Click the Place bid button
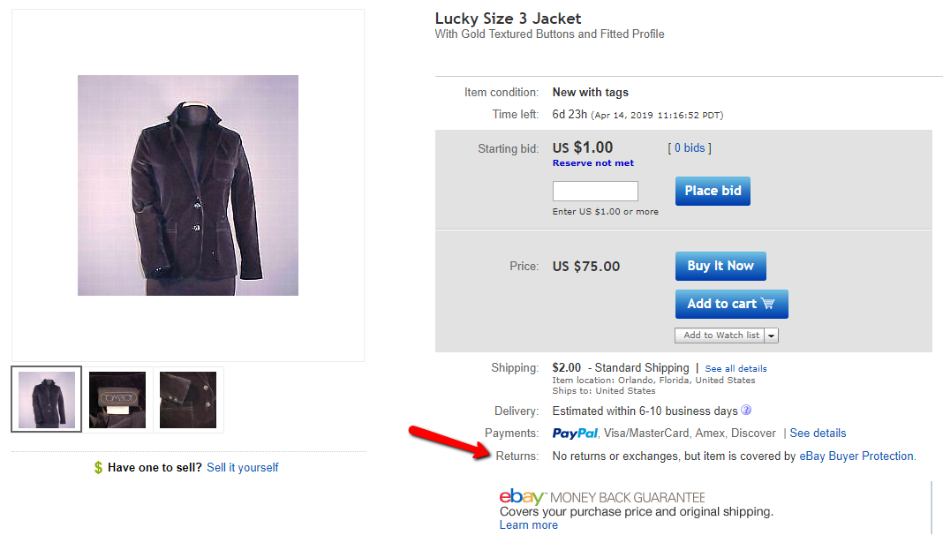The width and height of the screenshot is (943, 543). point(713,191)
